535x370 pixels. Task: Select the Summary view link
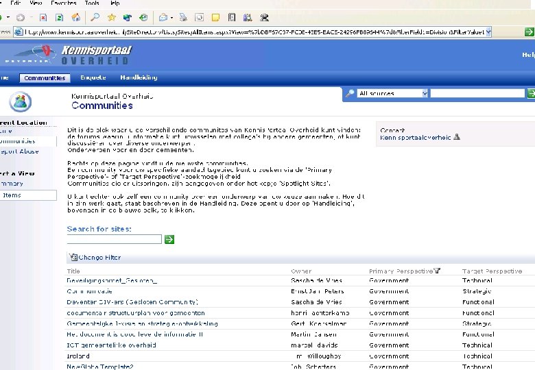tap(12, 184)
